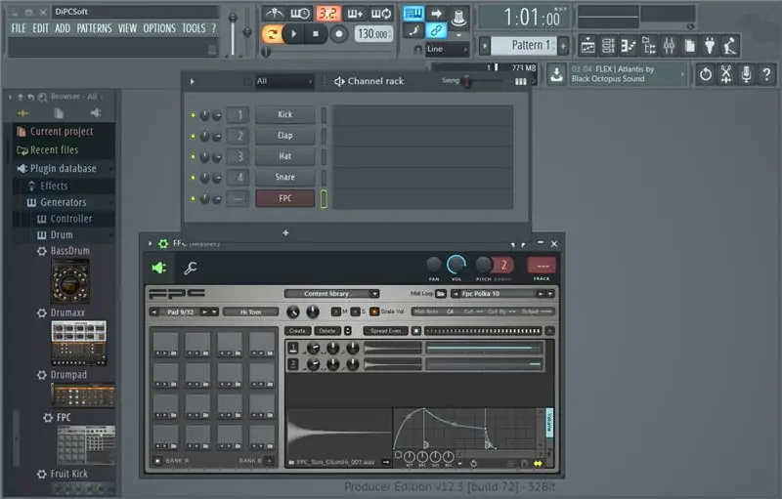Open the channel rack view icon
782x499 pixels.
tap(608, 46)
